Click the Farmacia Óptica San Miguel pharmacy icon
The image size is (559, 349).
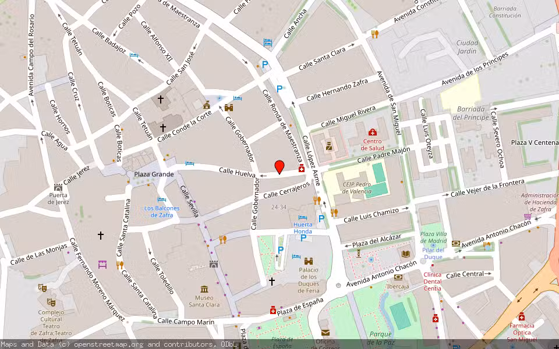point(522,318)
